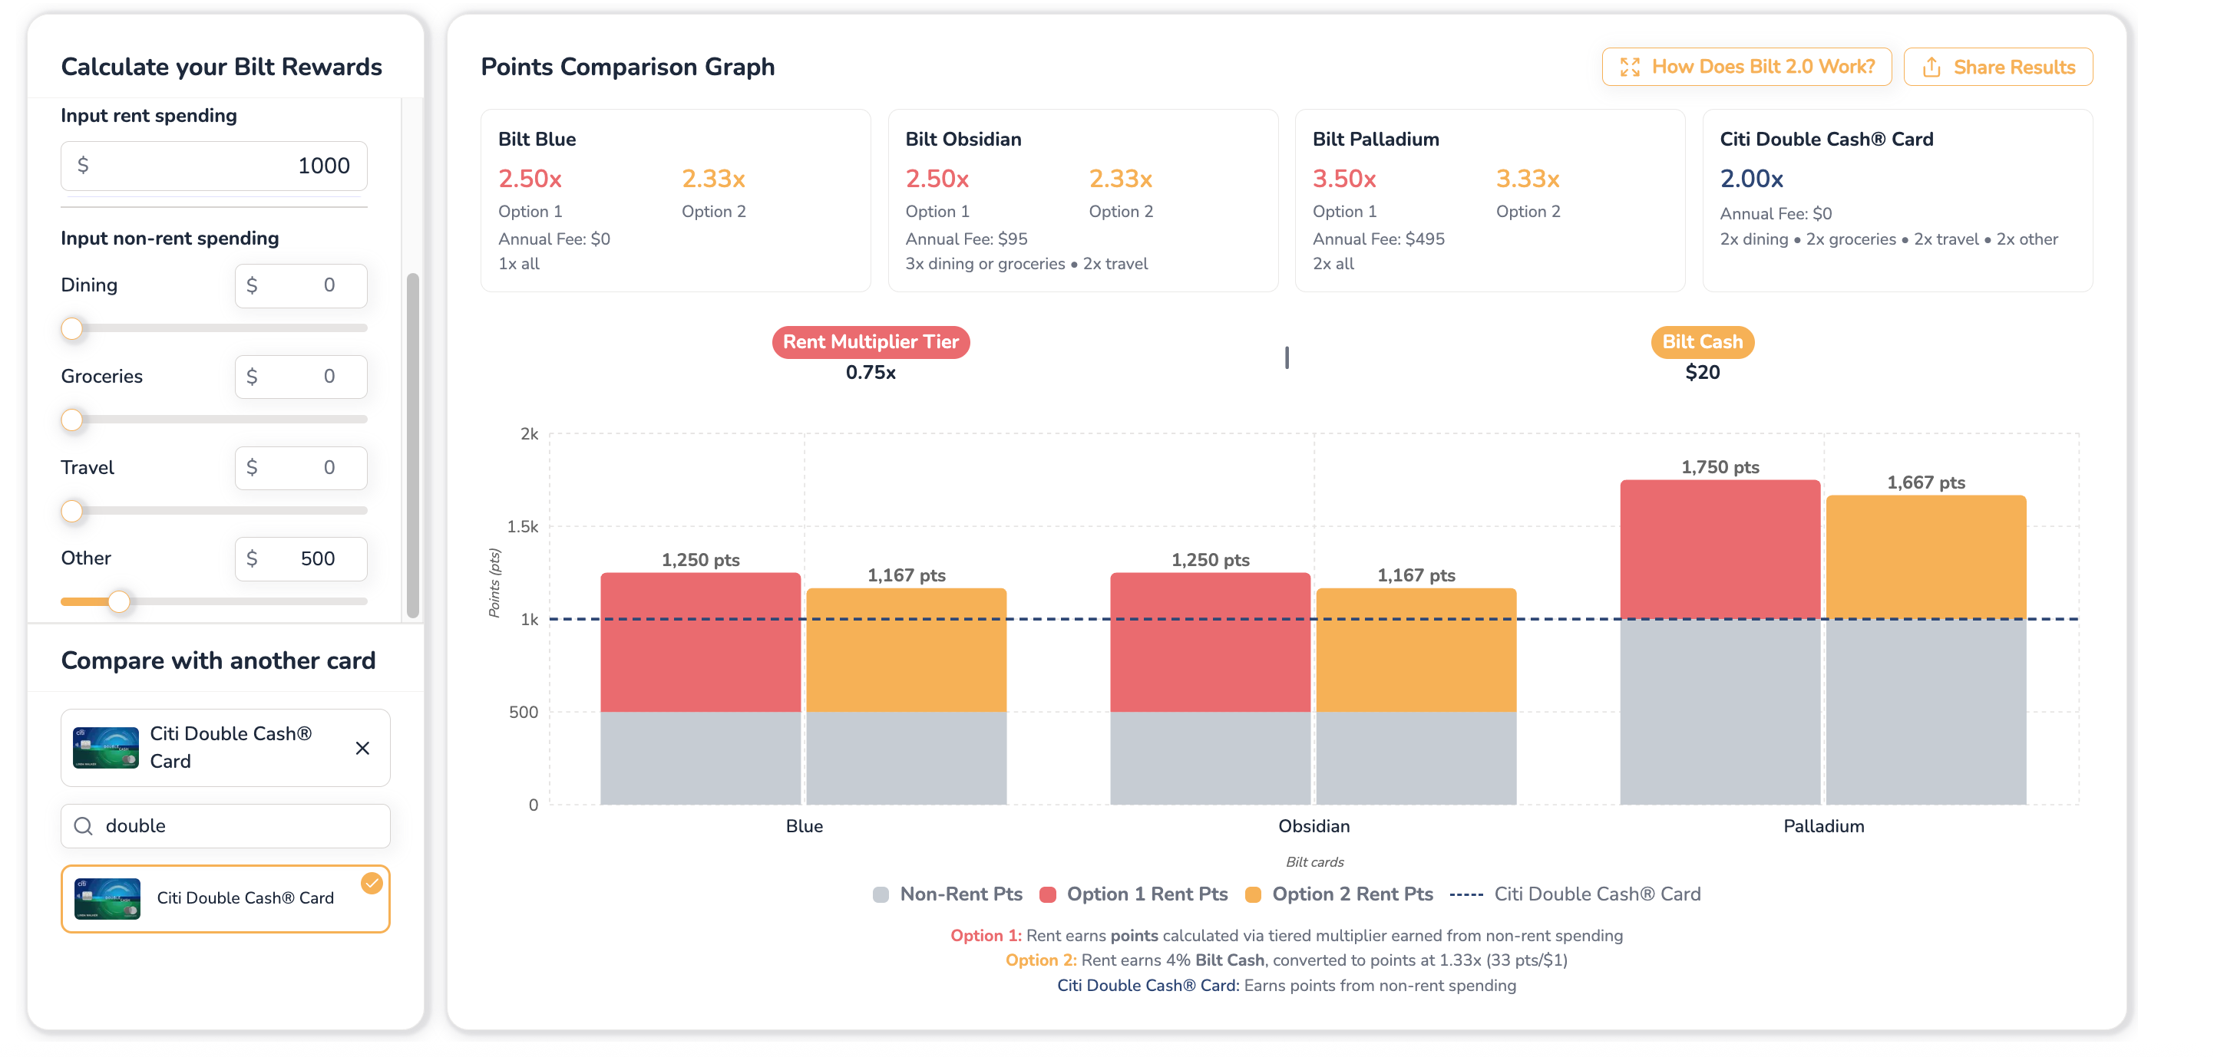2214x1057 pixels.
Task: Click the share icon in Share Results
Action: coord(1931,67)
